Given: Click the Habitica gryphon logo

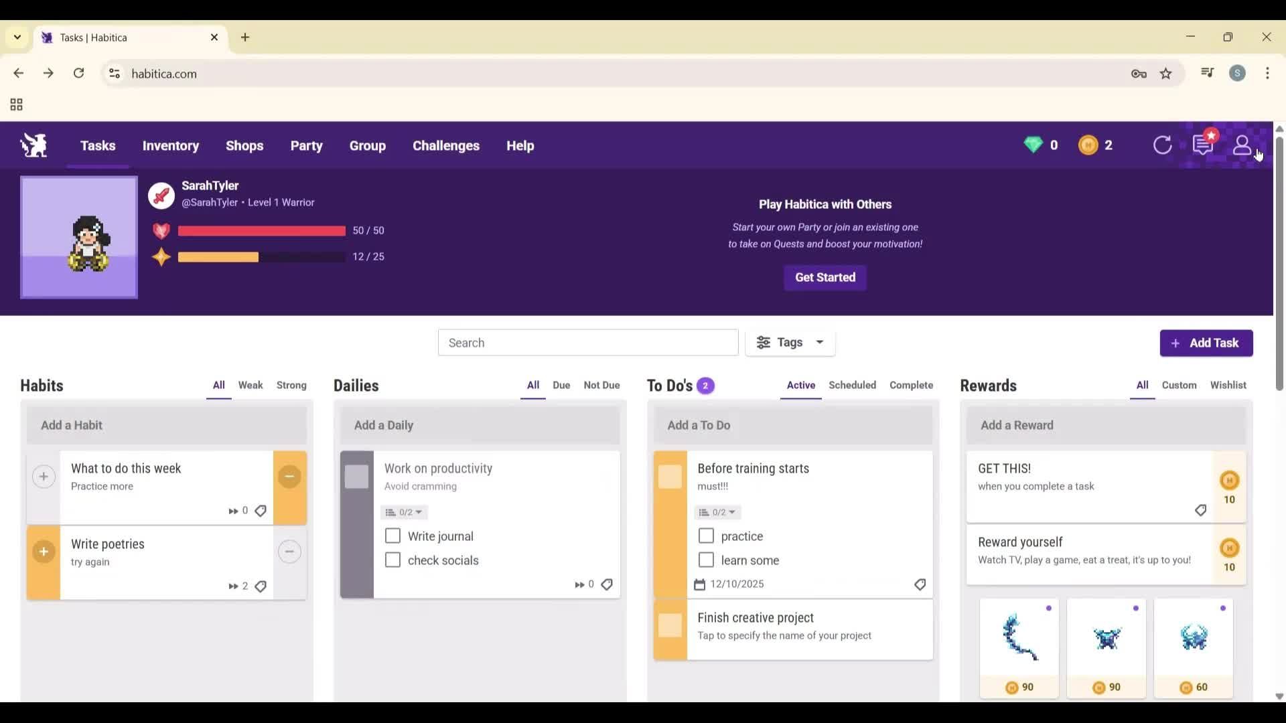Looking at the screenshot, I should 33,146.
